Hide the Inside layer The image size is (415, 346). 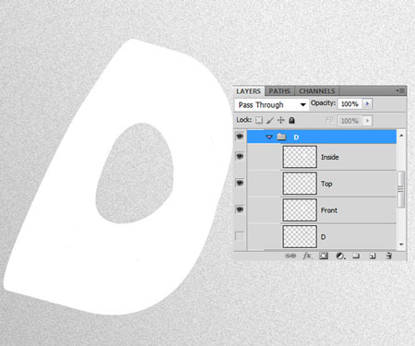[x=240, y=157]
